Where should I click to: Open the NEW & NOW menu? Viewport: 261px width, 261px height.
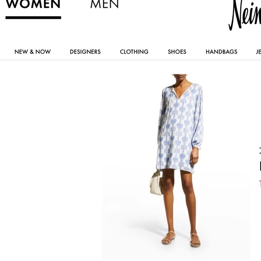[x=32, y=52]
